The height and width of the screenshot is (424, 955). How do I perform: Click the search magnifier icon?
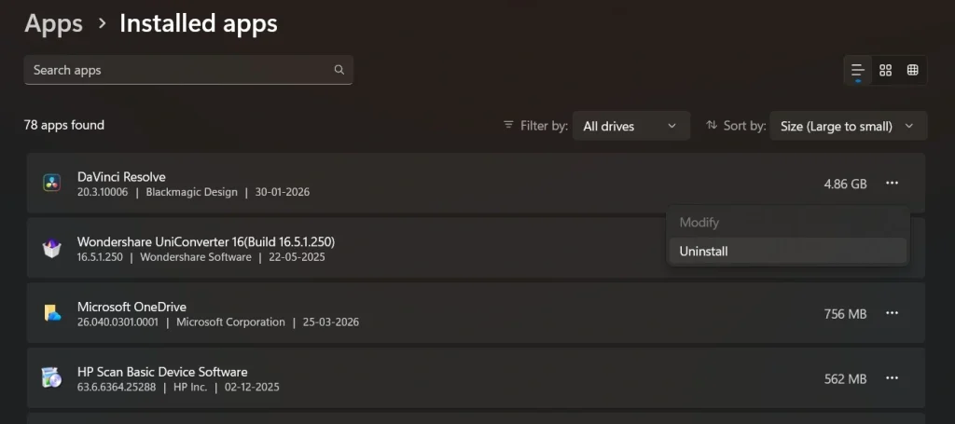point(339,70)
